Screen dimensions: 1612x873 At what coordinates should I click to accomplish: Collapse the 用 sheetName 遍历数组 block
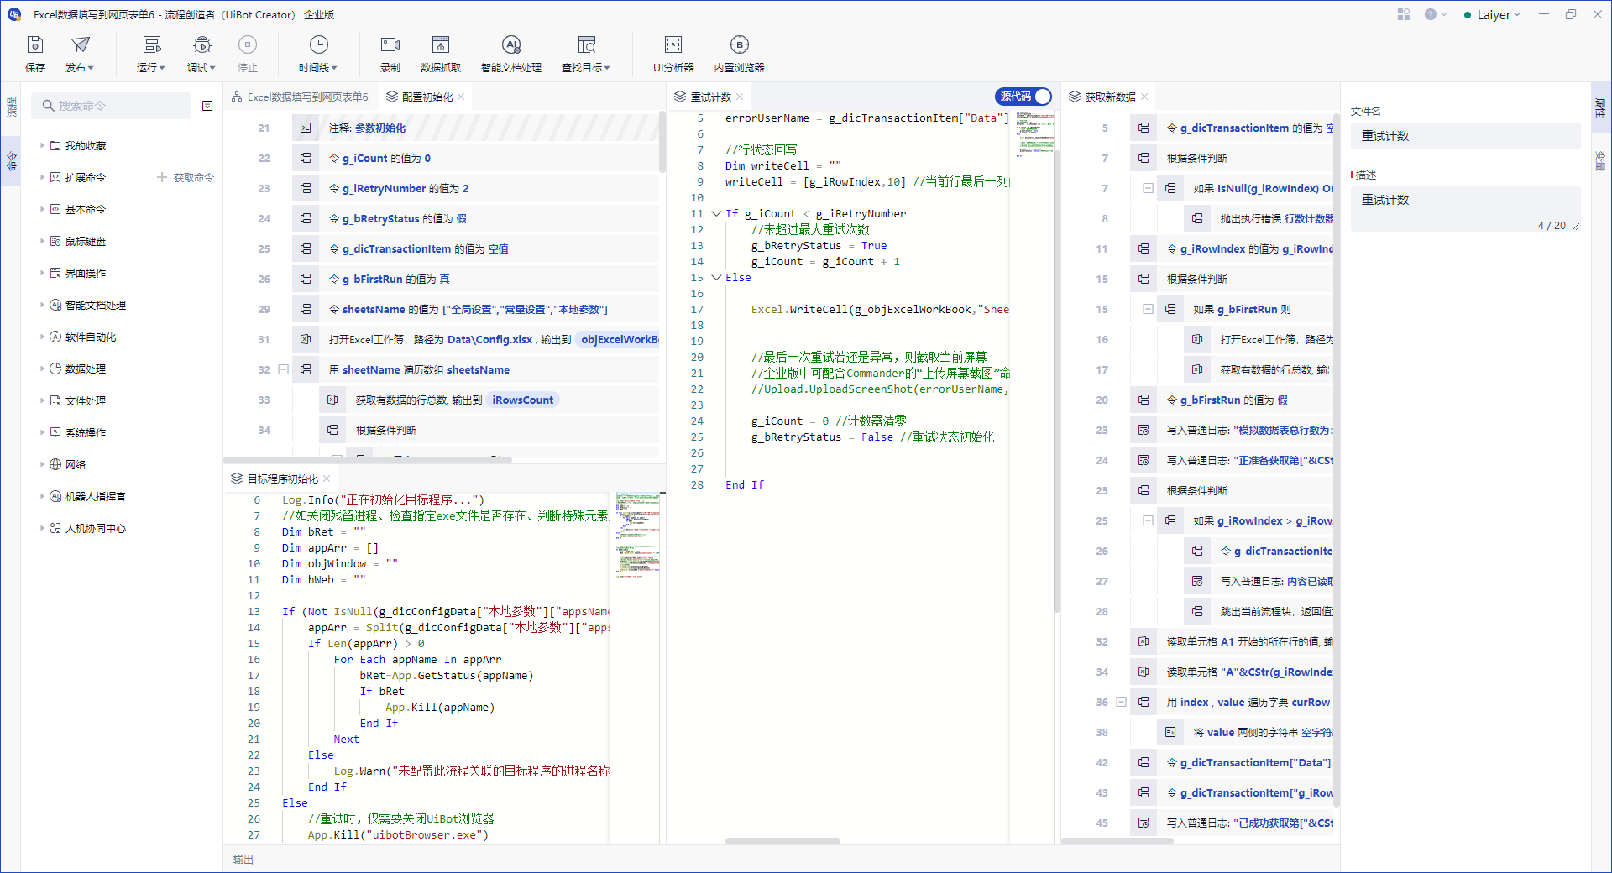(x=283, y=369)
